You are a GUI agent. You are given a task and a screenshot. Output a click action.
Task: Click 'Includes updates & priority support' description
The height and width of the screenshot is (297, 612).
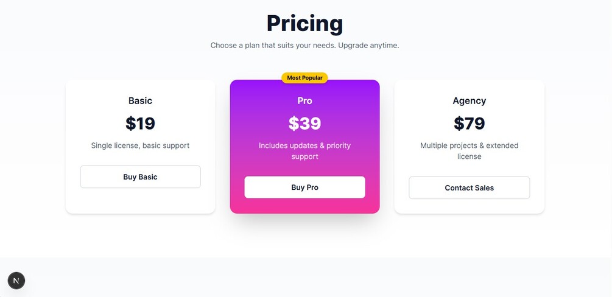point(304,151)
